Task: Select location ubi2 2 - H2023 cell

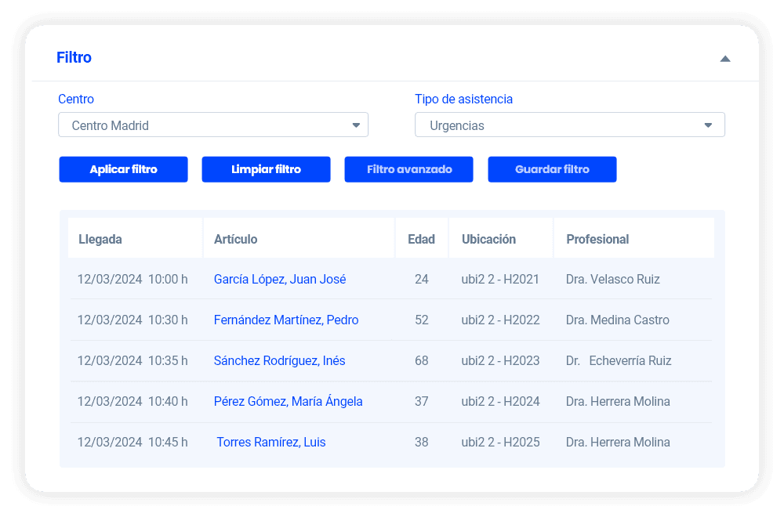Action: tap(500, 360)
